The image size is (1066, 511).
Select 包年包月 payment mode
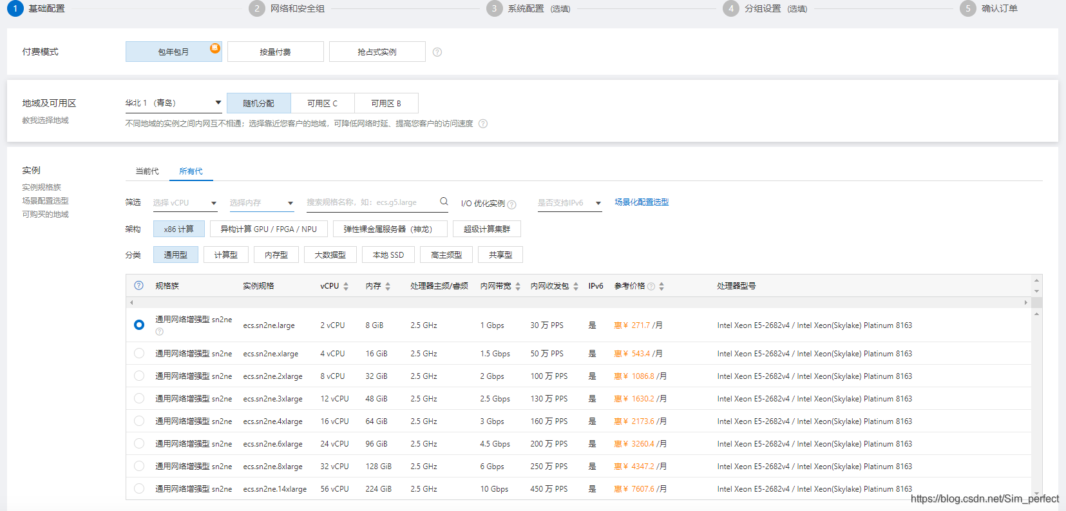pos(174,52)
